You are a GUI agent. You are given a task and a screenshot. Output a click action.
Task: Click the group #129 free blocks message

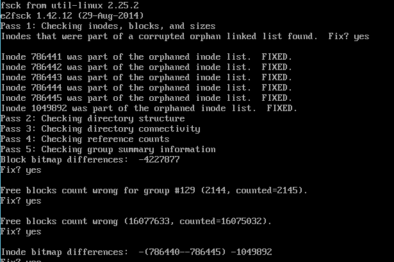[154, 191]
